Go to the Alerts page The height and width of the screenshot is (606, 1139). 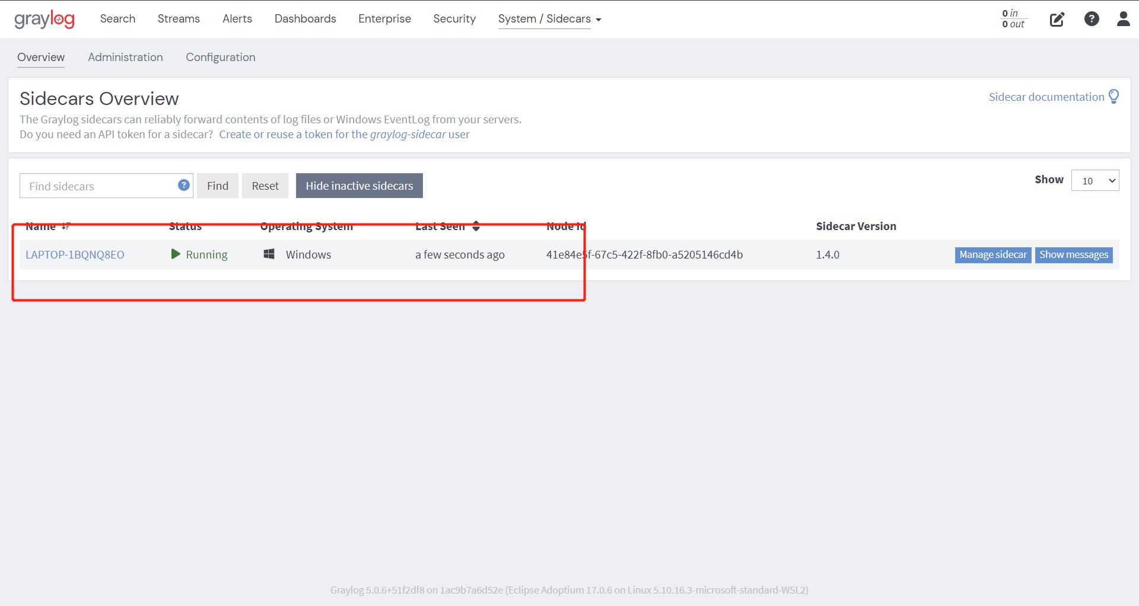(237, 18)
